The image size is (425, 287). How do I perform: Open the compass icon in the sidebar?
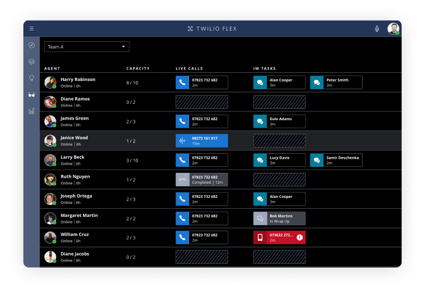click(x=32, y=45)
